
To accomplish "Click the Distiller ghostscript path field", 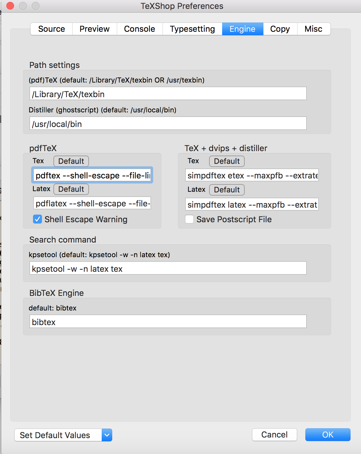I will click(168, 123).
